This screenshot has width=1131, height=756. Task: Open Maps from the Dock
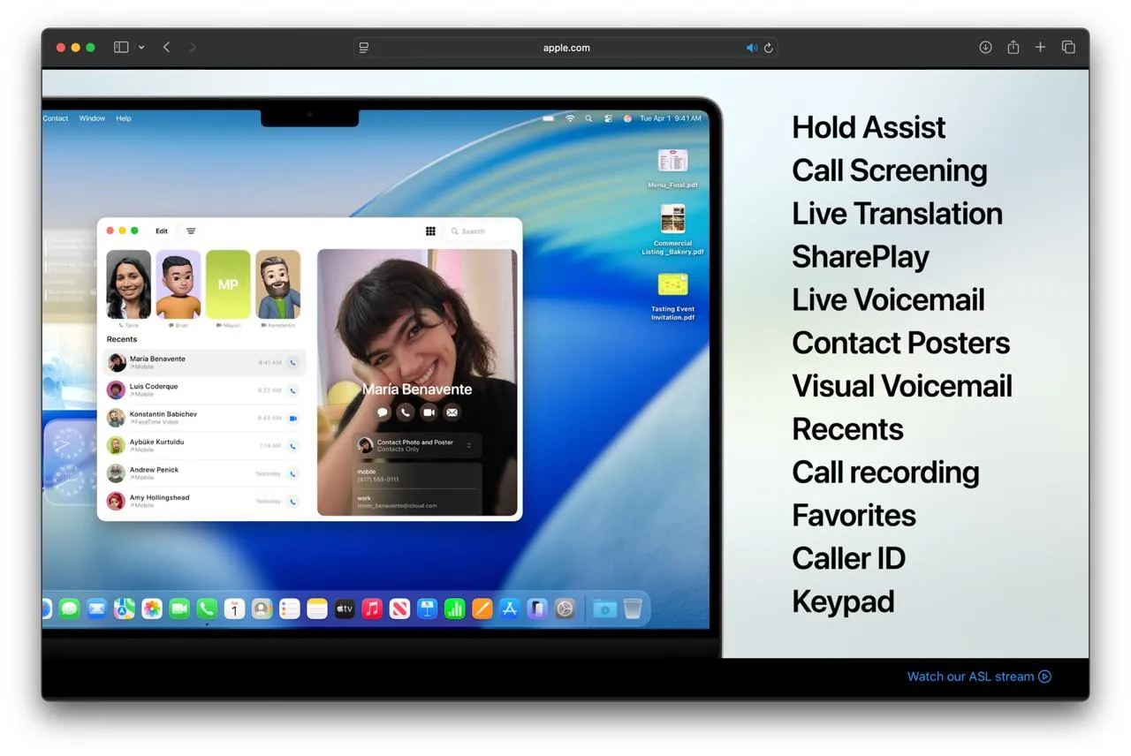pyautogui.click(x=125, y=609)
